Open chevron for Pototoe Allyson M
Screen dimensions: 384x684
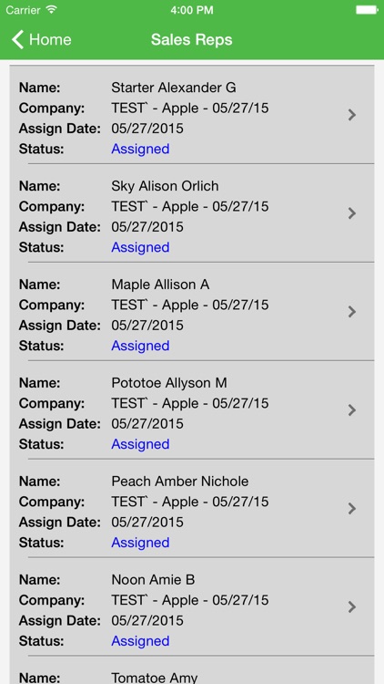tap(352, 410)
